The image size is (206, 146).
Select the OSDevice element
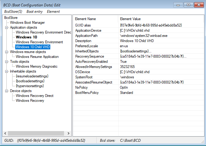138,72
